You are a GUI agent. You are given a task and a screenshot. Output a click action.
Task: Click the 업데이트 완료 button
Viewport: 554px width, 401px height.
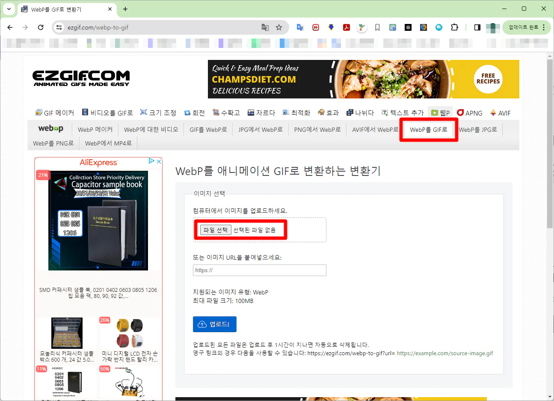pyautogui.click(x=523, y=27)
